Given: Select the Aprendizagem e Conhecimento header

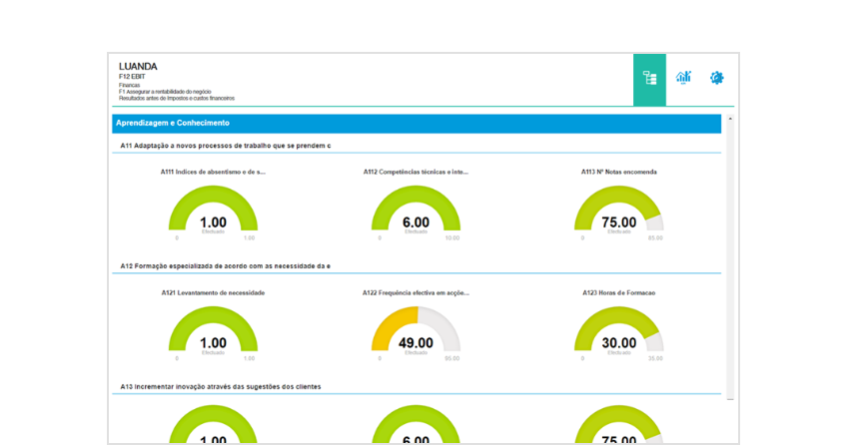Looking at the screenshot, I should click(173, 123).
